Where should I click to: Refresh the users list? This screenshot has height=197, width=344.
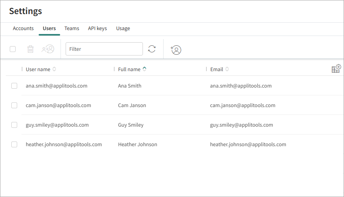point(152,49)
